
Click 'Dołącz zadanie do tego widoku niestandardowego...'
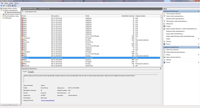pyautogui.click(x=181, y=36)
